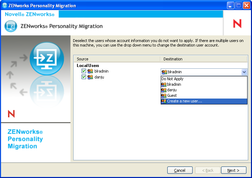The image size is (252, 178).
Task: Uncheck the danju source user checkbox
Action: pyautogui.click(x=84, y=77)
